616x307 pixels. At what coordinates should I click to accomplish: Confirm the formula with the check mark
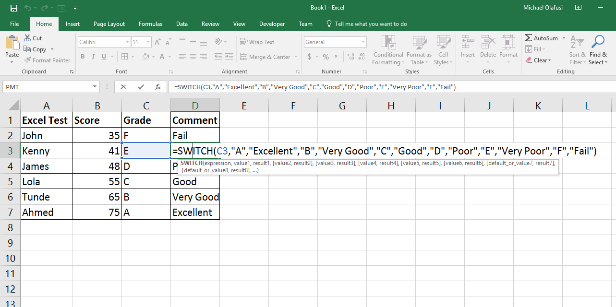tap(141, 87)
